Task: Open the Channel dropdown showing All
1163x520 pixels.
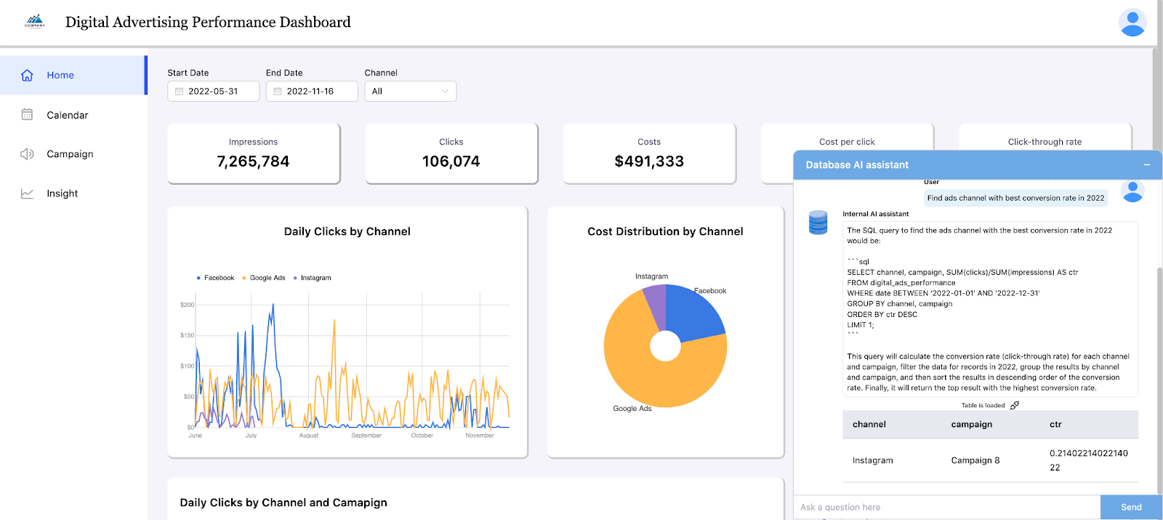Action: [x=410, y=91]
